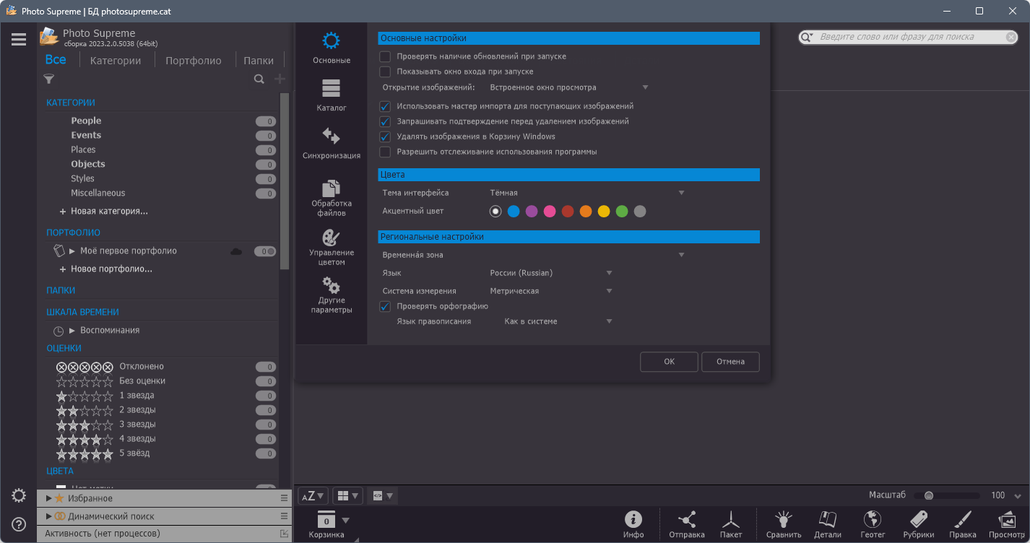Select the blue accent color

tap(514, 212)
